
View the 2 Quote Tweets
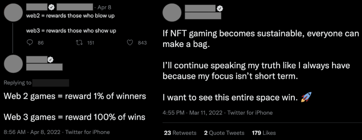[224, 133]
